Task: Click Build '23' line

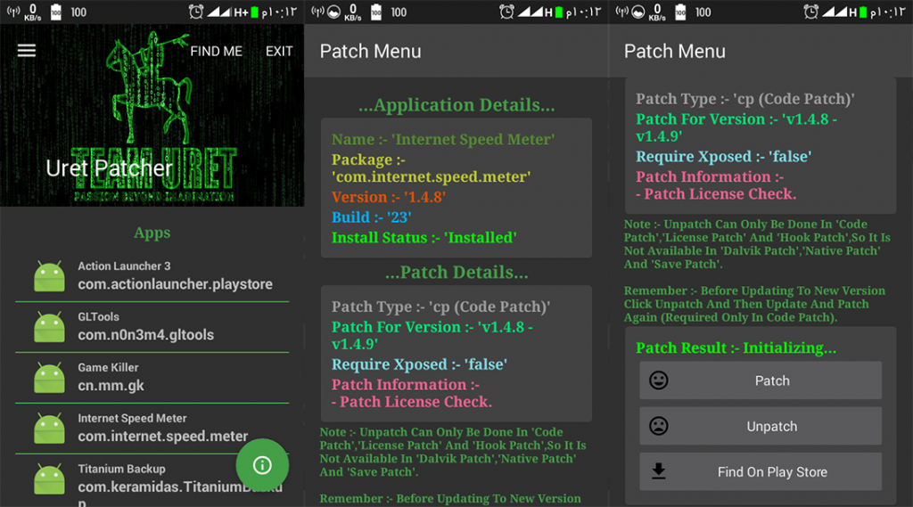Action: pos(372,217)
